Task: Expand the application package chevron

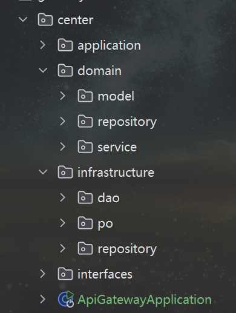Action: (x=43, y=45)
